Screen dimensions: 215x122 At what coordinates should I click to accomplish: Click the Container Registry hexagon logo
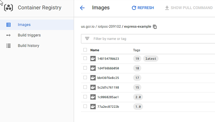8,8
